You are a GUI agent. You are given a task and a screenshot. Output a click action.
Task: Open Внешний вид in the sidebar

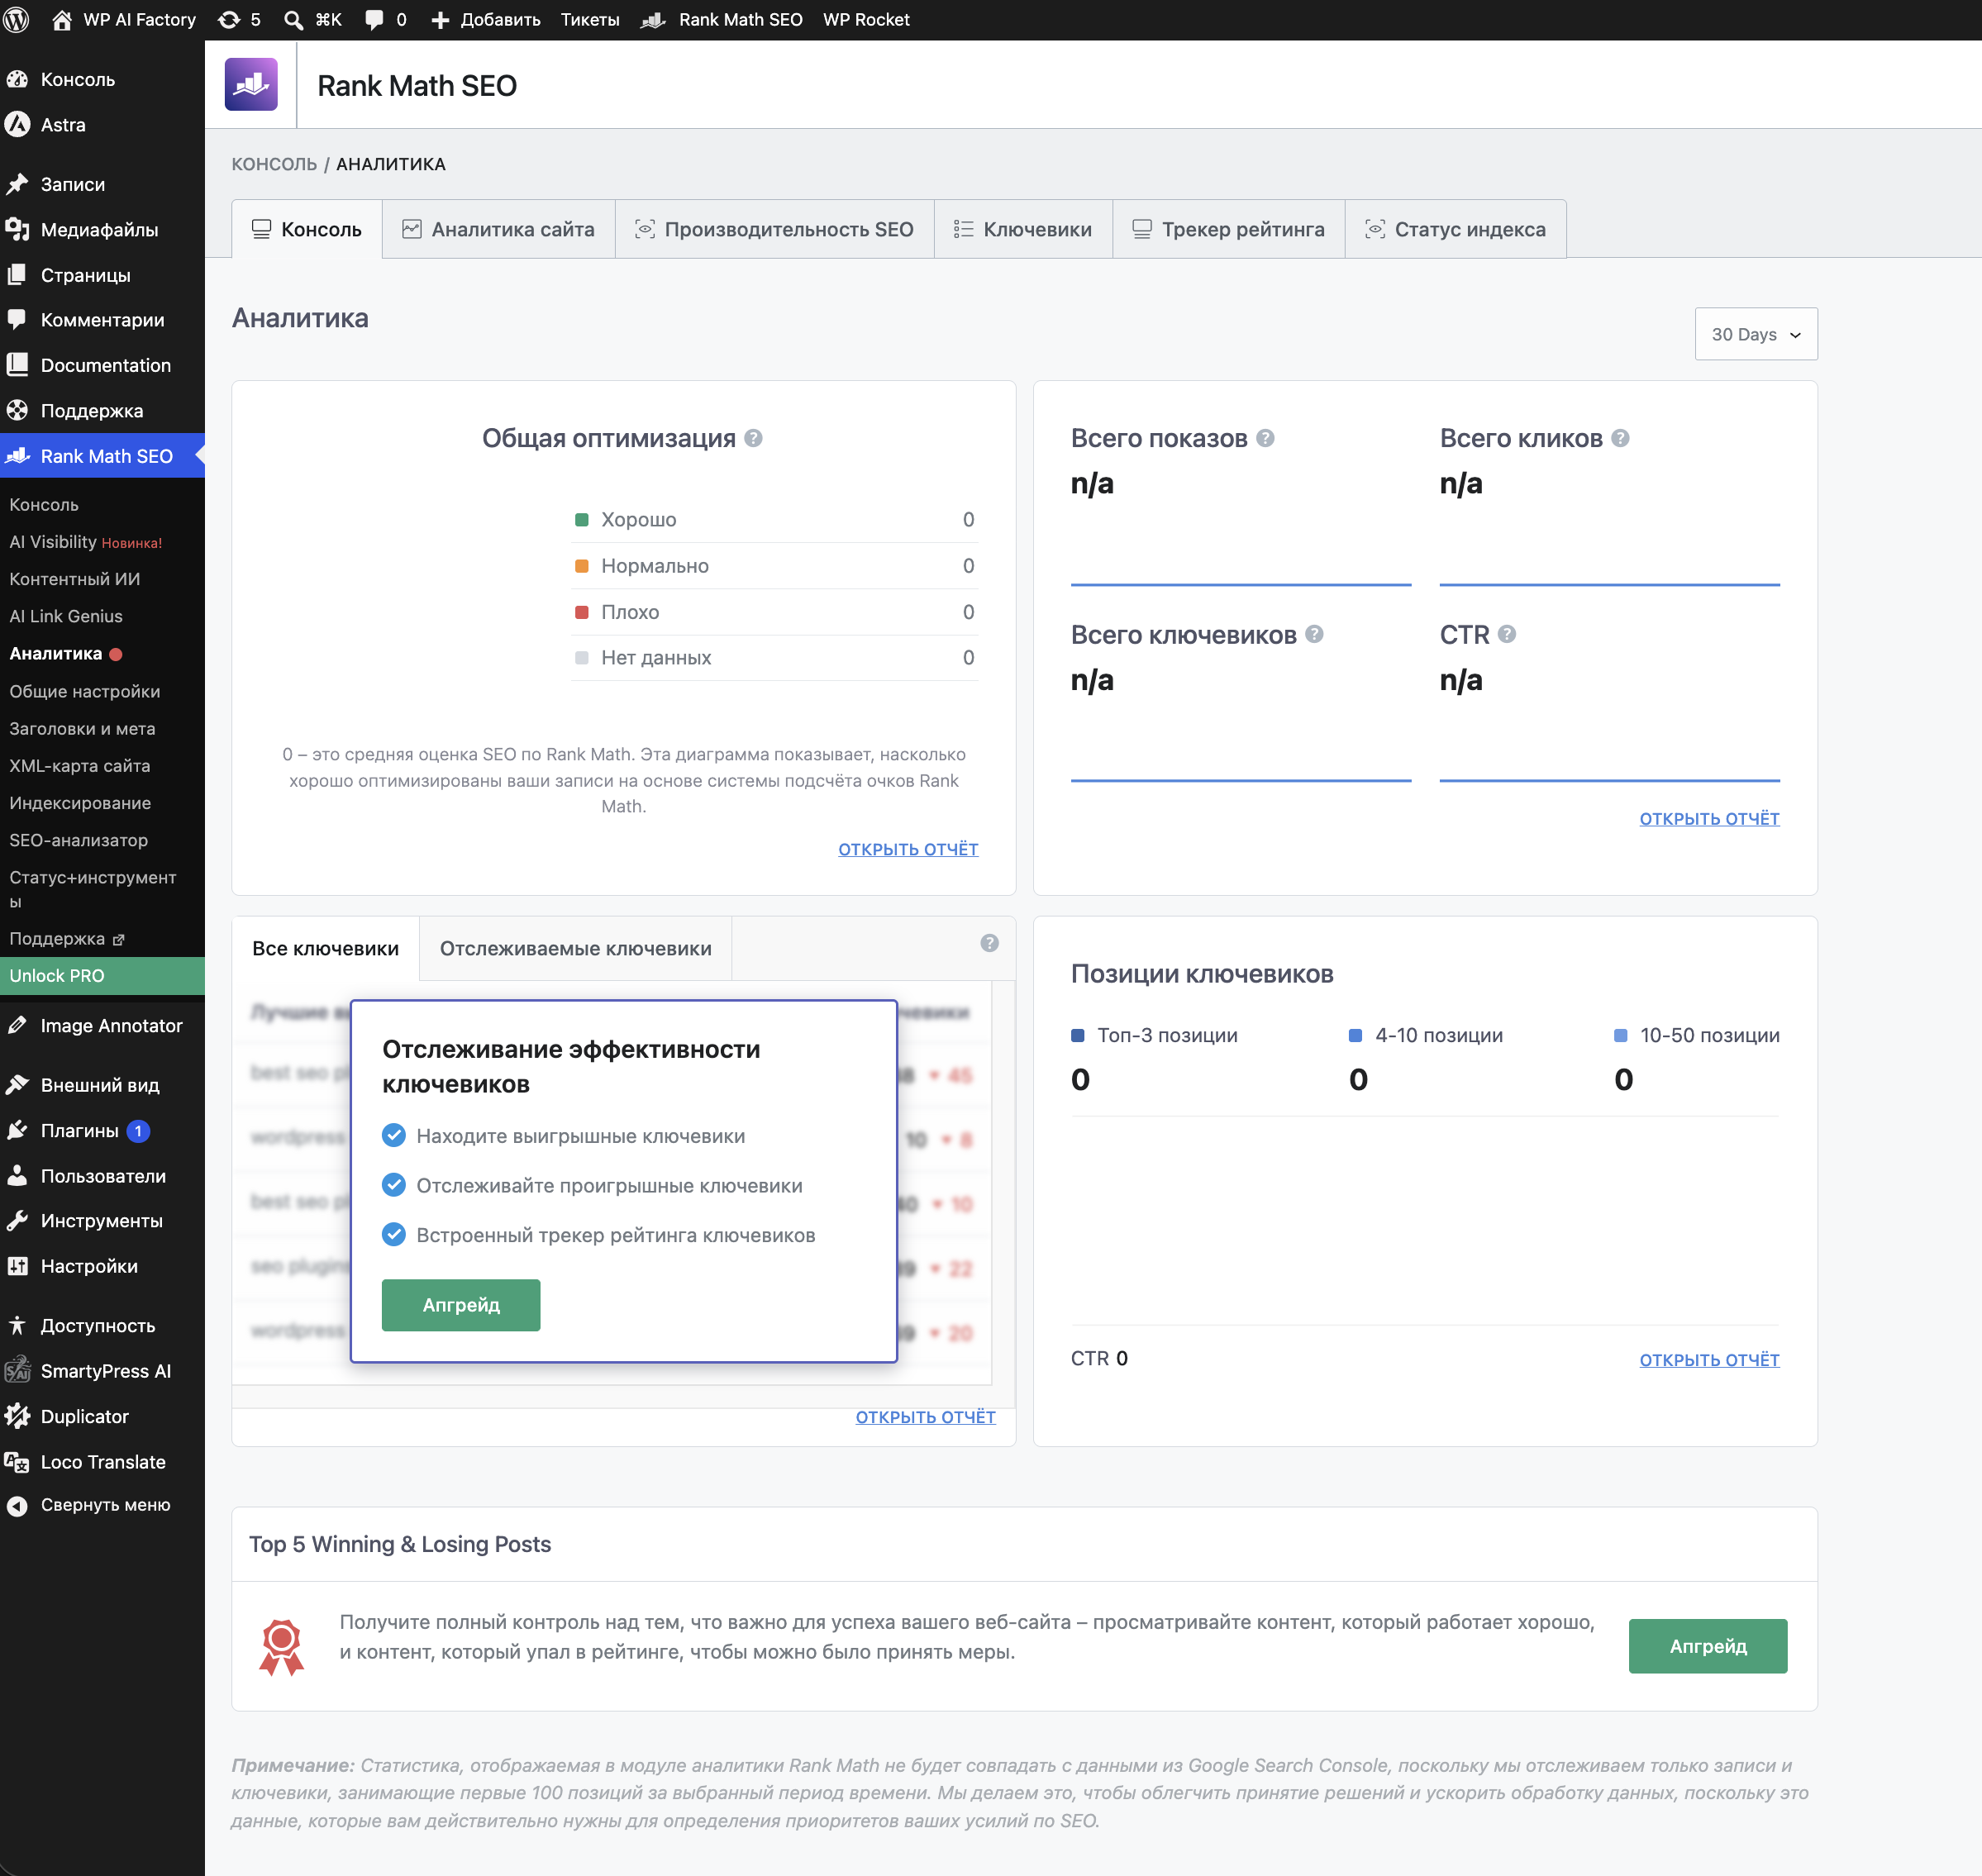(x=102, y=1085)
